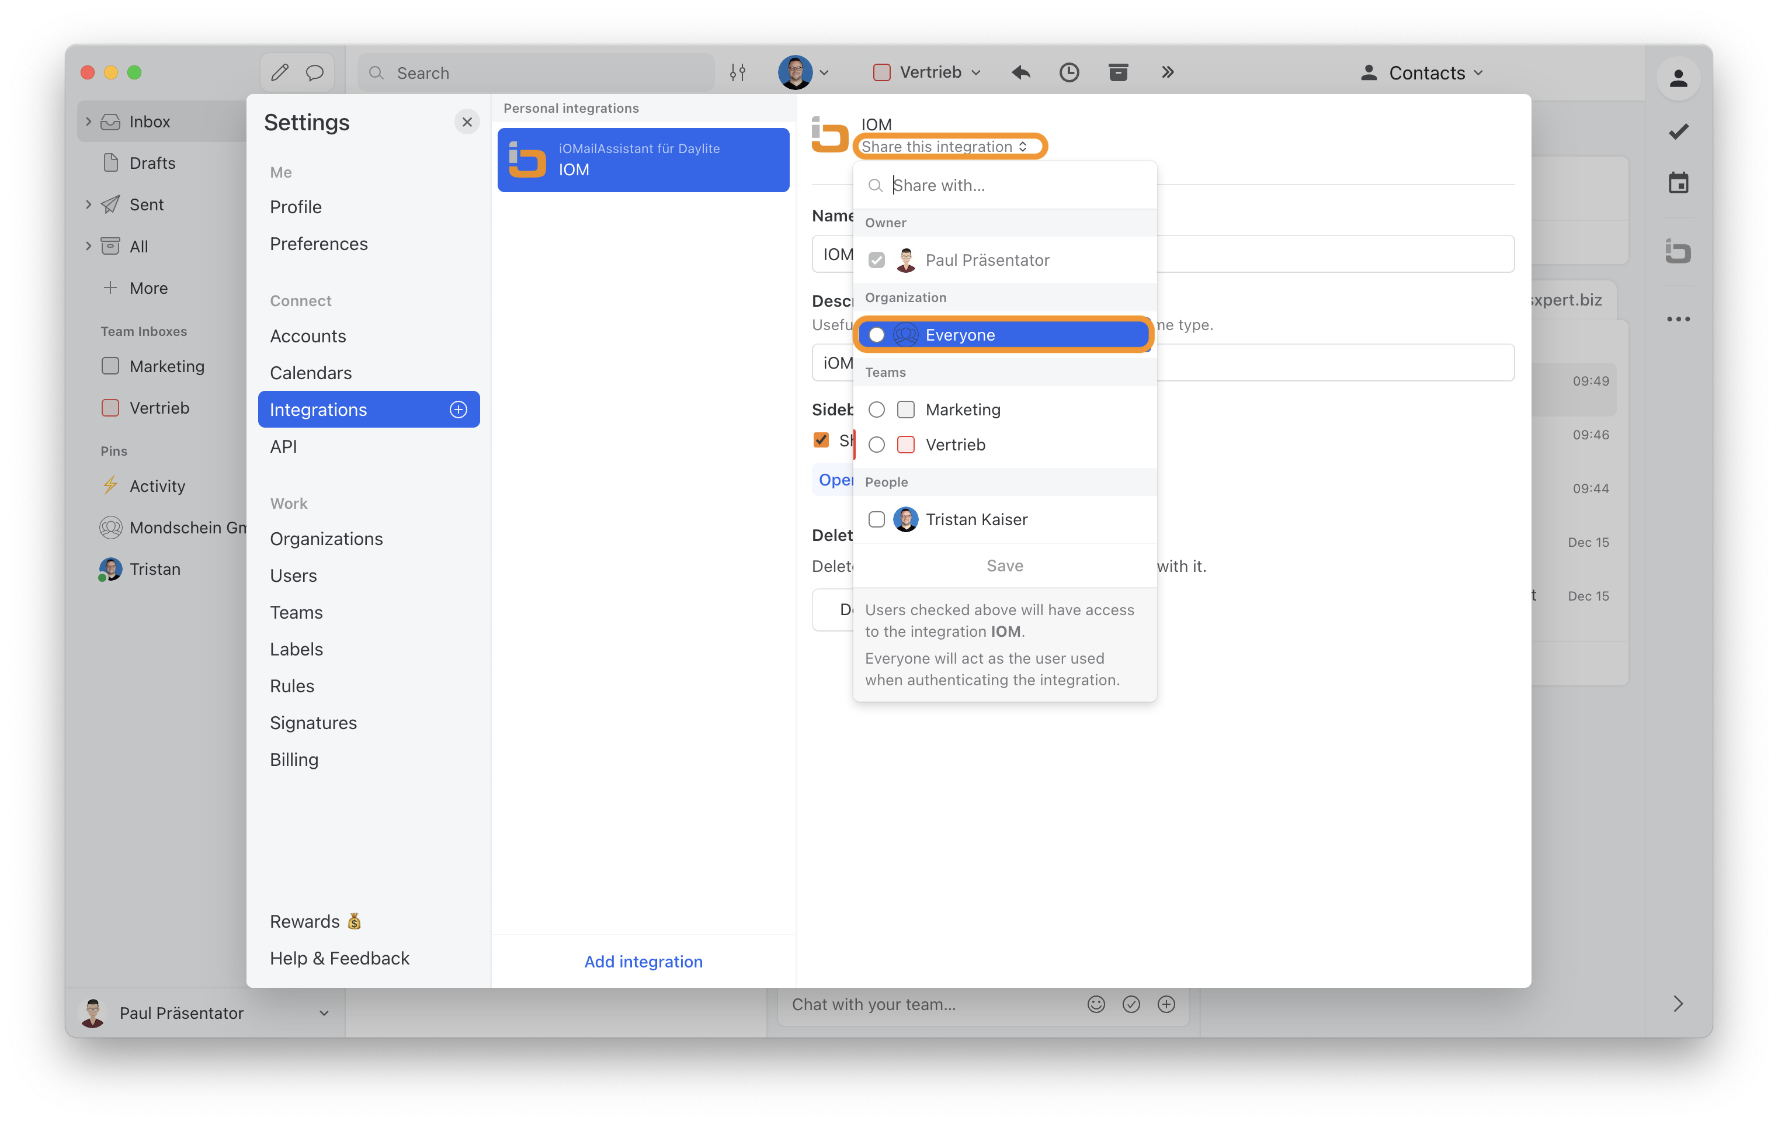Open the Vertrieb team inbox in sidebar
1778x1124 pixels.
pyautogui.click(x=145, y=408)
